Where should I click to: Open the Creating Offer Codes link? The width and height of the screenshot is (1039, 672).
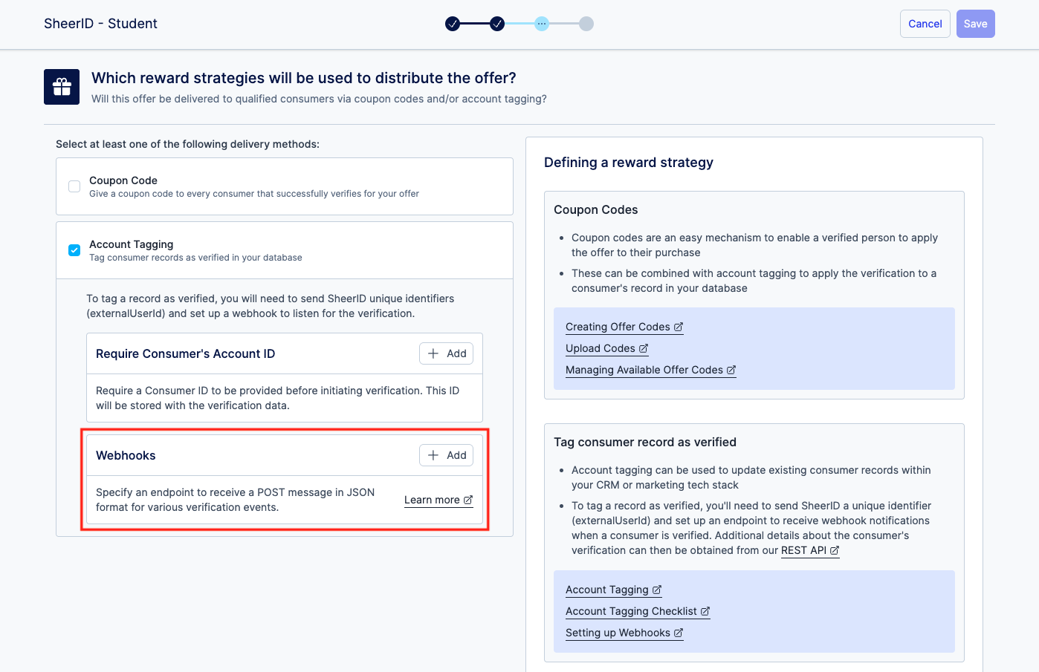pos(618,327)
